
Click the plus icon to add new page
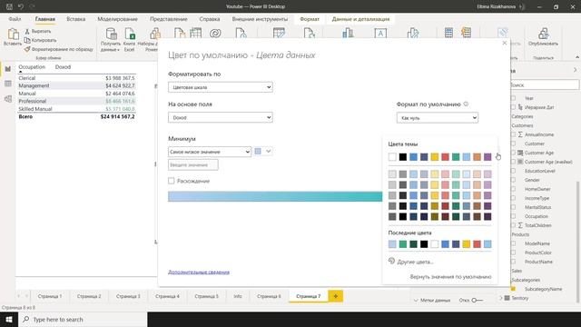click(x=335, y=296)
